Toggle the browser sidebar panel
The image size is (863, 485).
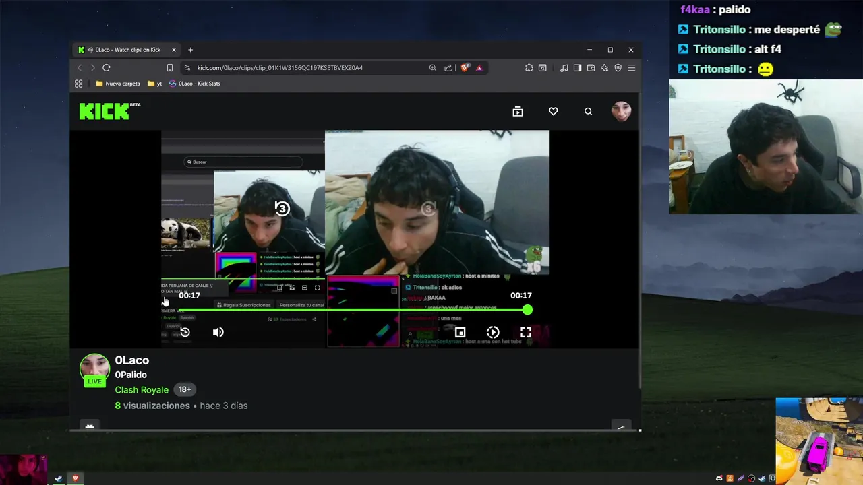(577, 68)
